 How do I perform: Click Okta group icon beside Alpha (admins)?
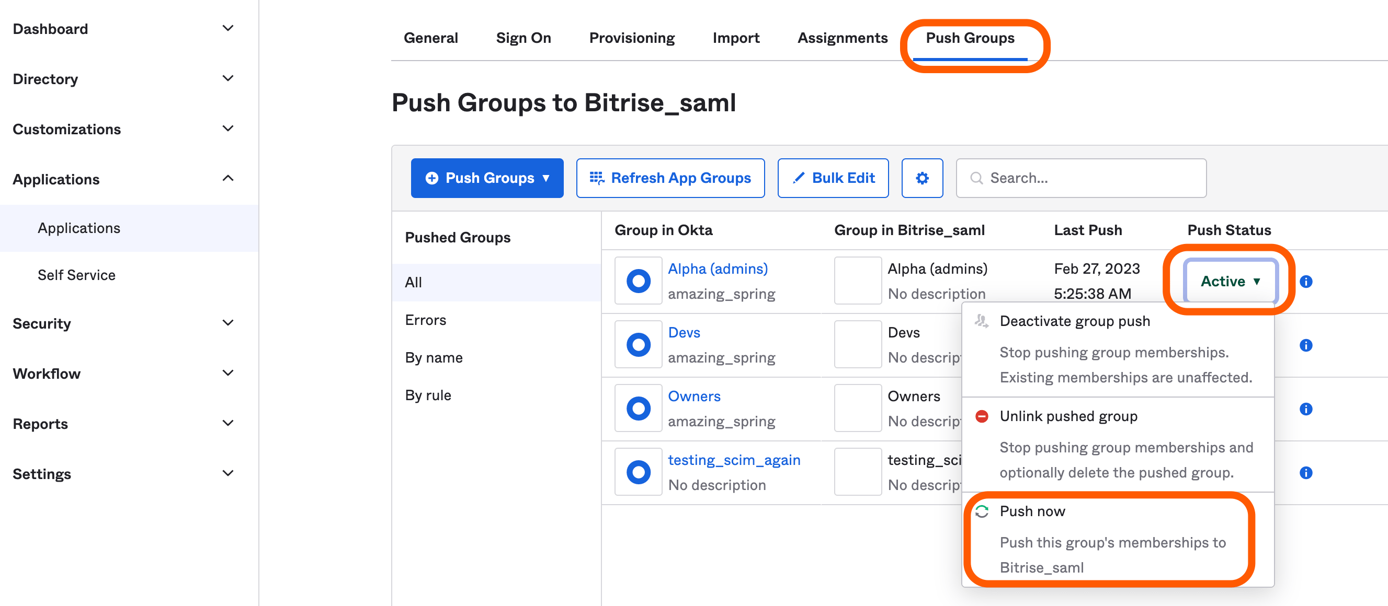pos(638,281)
